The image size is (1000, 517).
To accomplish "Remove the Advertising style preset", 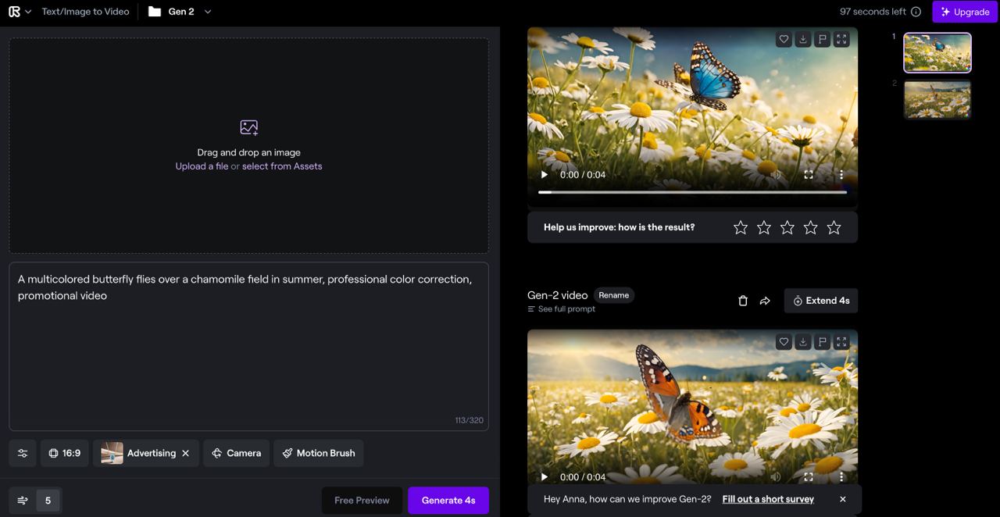I will click(185, 453).
